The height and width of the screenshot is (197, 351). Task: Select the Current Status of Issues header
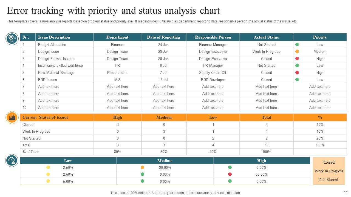click(x=45, y=117)
